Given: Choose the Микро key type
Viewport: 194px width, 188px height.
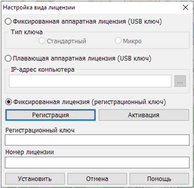Looking at the screenshot, I should coord(118,41).
